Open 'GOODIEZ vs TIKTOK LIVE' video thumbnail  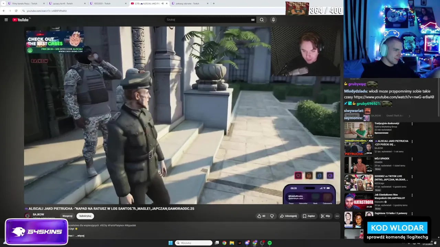(x=359, y=183)
